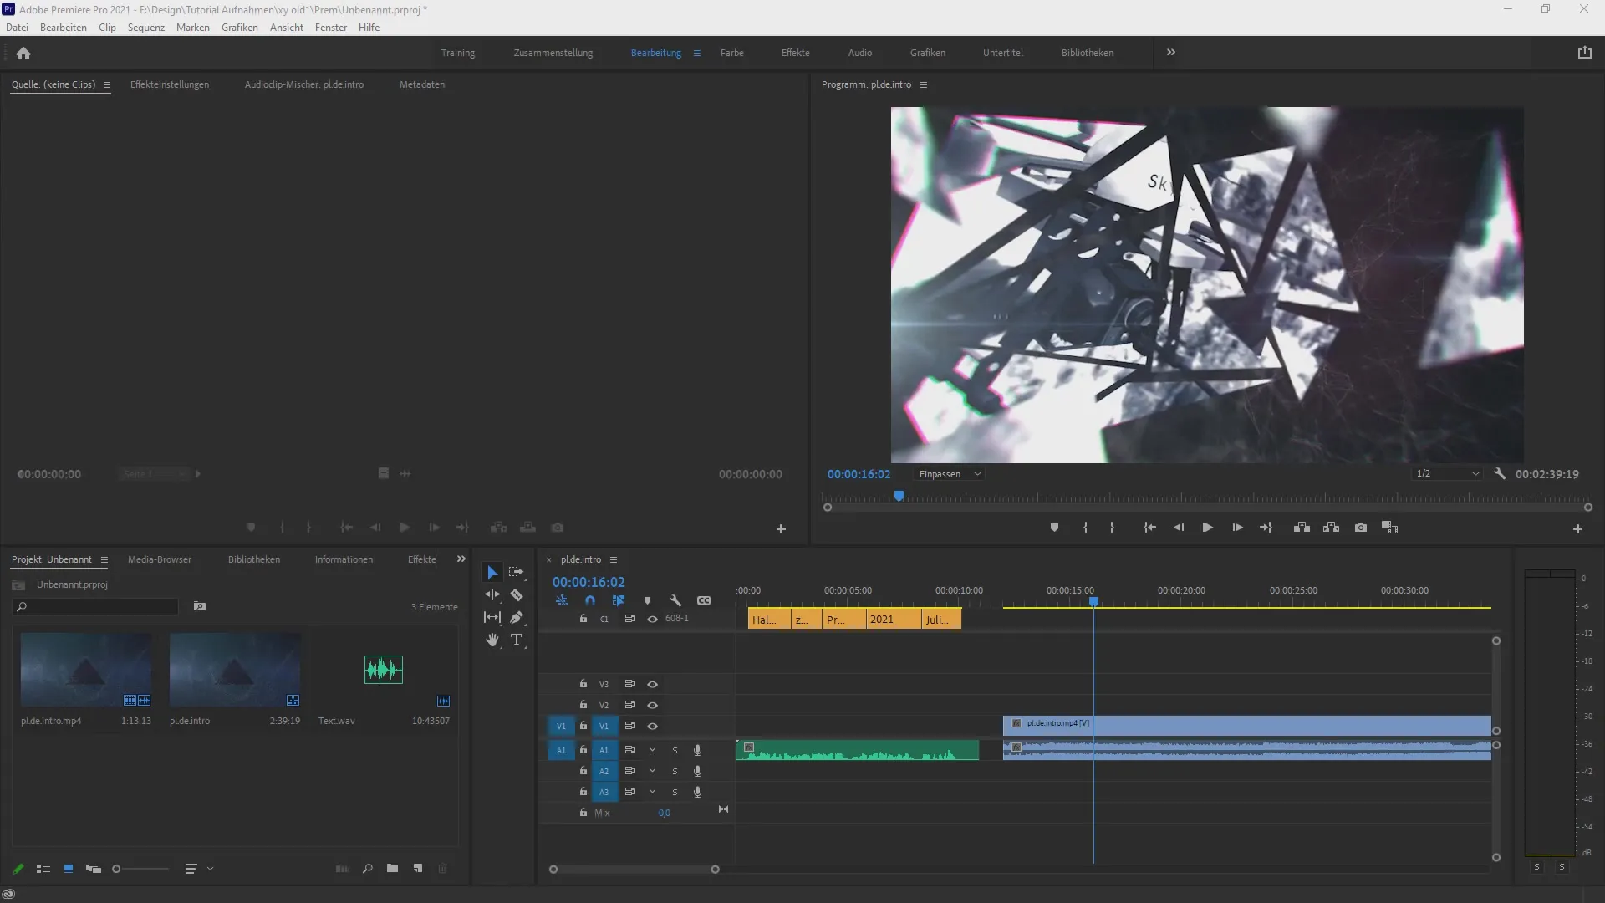Open the pl.de.intro timeline panel menu

[x=613, y=560]
